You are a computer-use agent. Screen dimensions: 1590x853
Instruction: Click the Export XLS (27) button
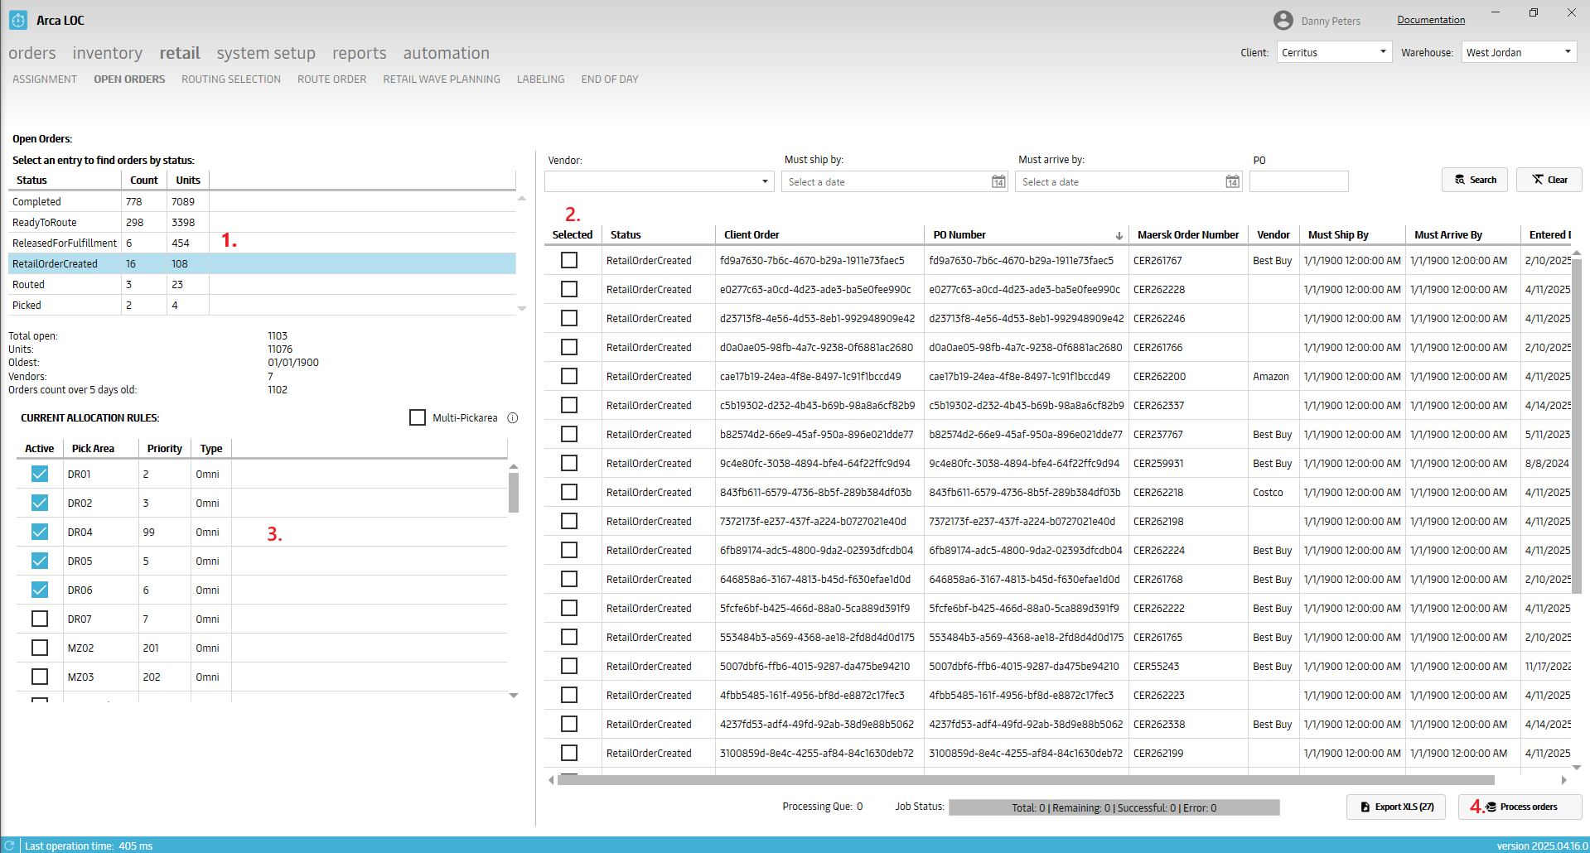tap(1396, 807)
